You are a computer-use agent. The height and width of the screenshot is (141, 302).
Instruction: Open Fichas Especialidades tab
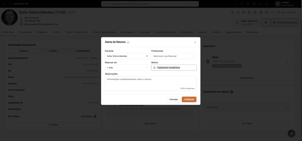point(104,32)
